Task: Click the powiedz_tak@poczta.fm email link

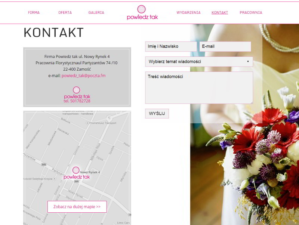Action: pos(83,76)
